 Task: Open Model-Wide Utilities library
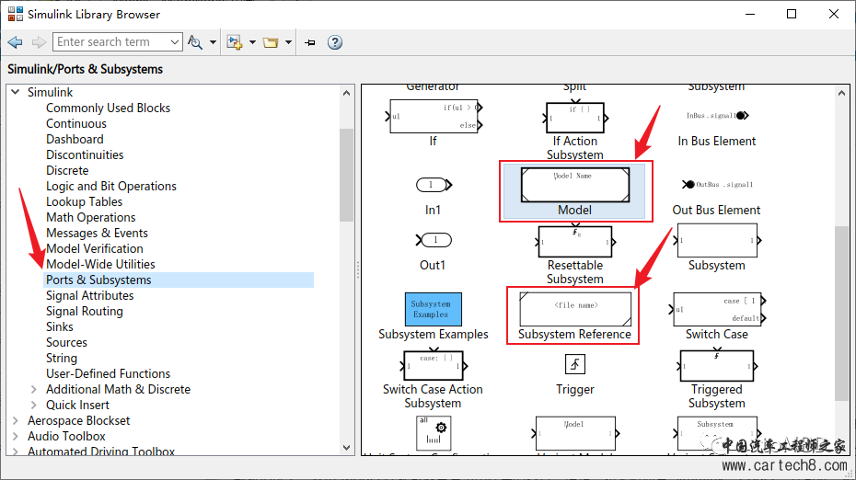pos(100,265)
